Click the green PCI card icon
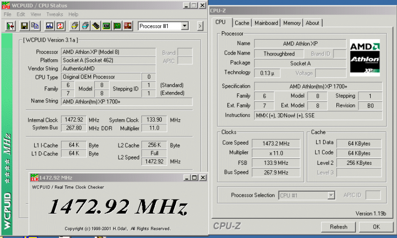Viewport: 397px width, 238px height. 117,26
